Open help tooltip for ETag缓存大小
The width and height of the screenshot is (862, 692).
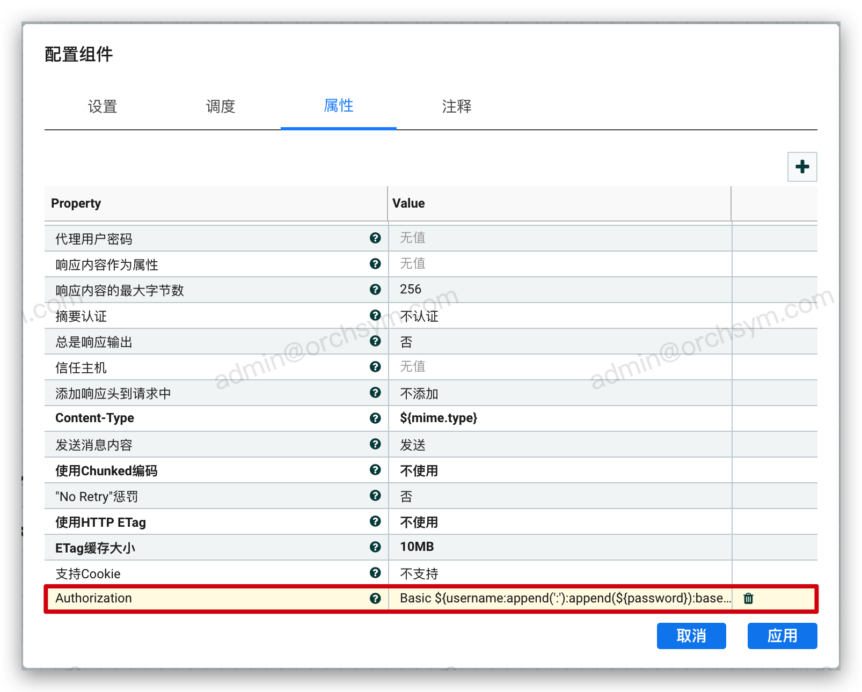[x=375, y=547]
